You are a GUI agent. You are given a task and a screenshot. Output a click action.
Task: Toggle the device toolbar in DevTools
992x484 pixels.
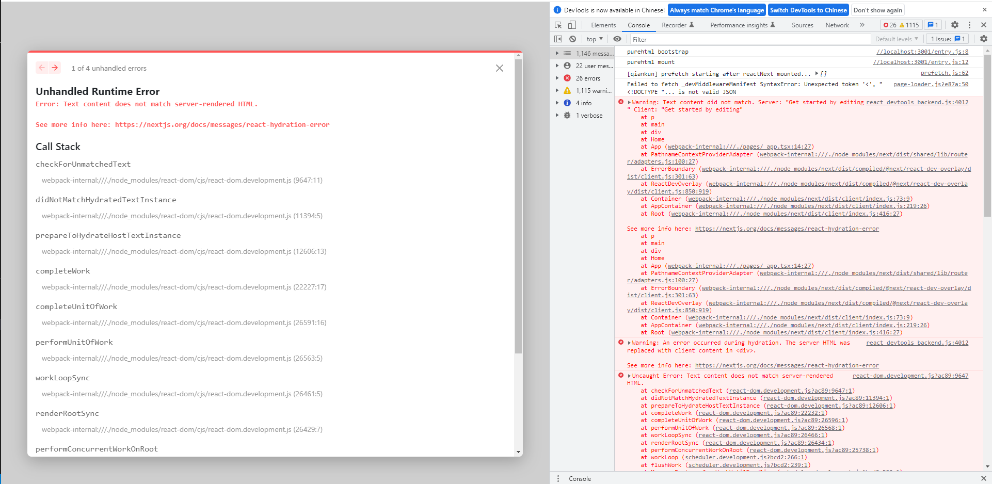572,25
